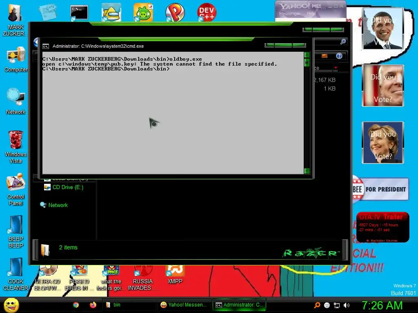Click the Clinton 'Did you Vote?' gadget
The image size is (418, 313).
(383, 143)
